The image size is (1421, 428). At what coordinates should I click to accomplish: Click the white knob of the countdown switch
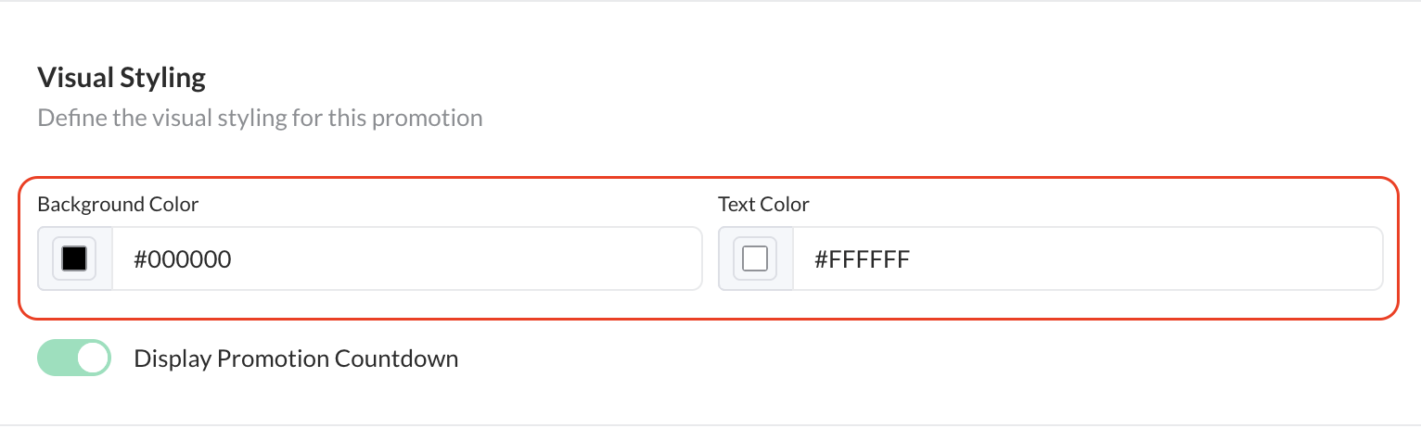(93, 359)
